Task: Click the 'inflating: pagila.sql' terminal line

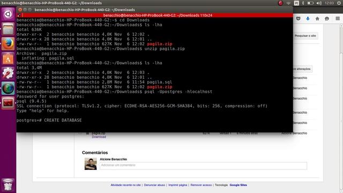Action: [x=48, y=58]
